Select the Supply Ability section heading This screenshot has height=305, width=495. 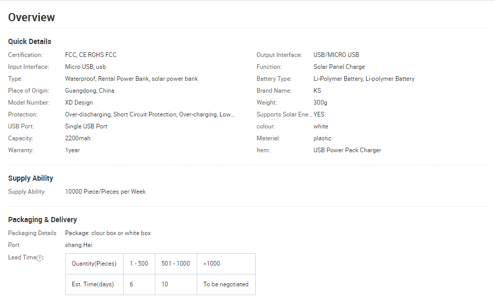31,178
